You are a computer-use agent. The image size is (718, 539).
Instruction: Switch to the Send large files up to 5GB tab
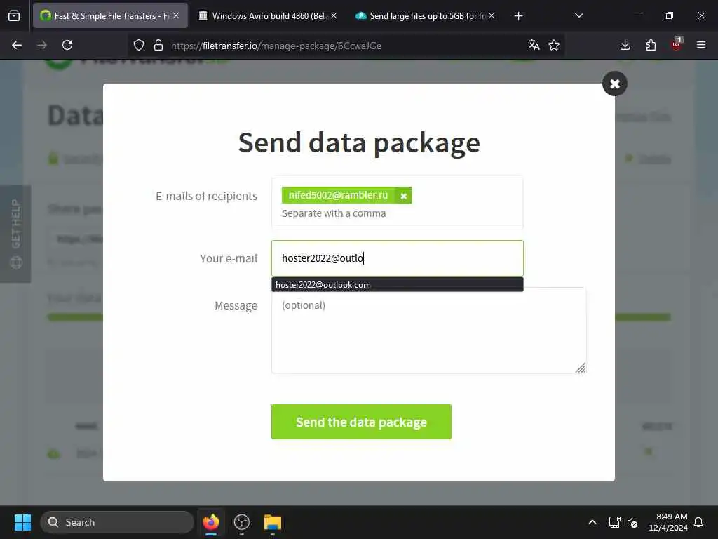(424, 16)
